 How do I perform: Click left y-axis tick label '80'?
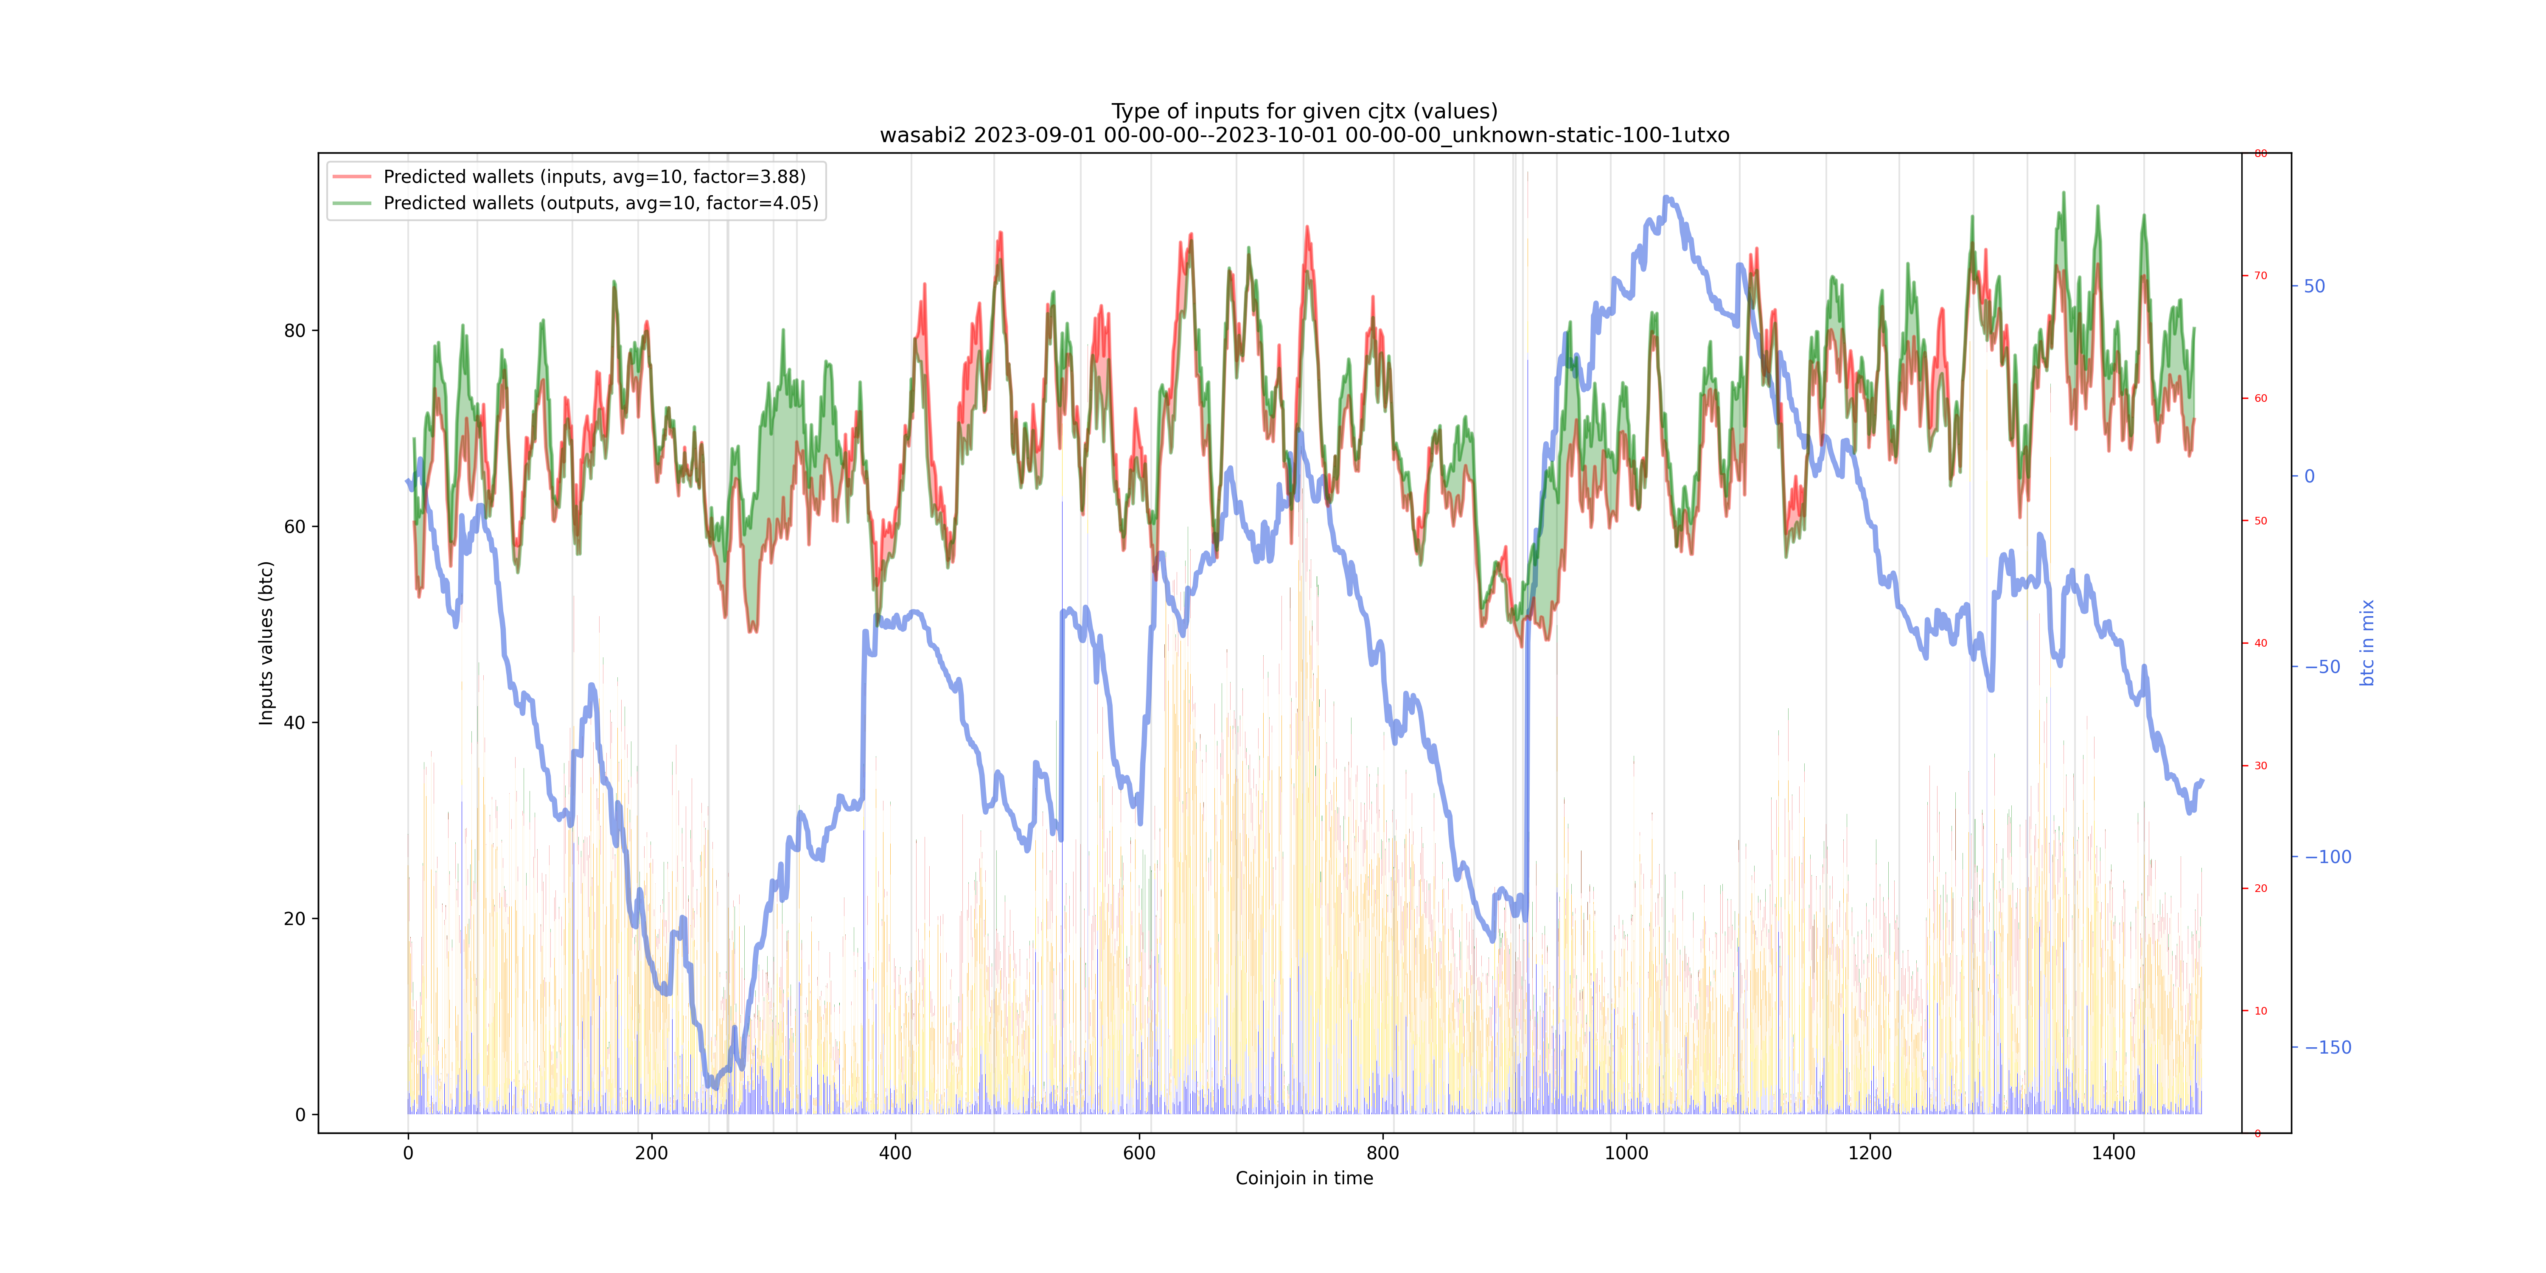tap(294, 331)
